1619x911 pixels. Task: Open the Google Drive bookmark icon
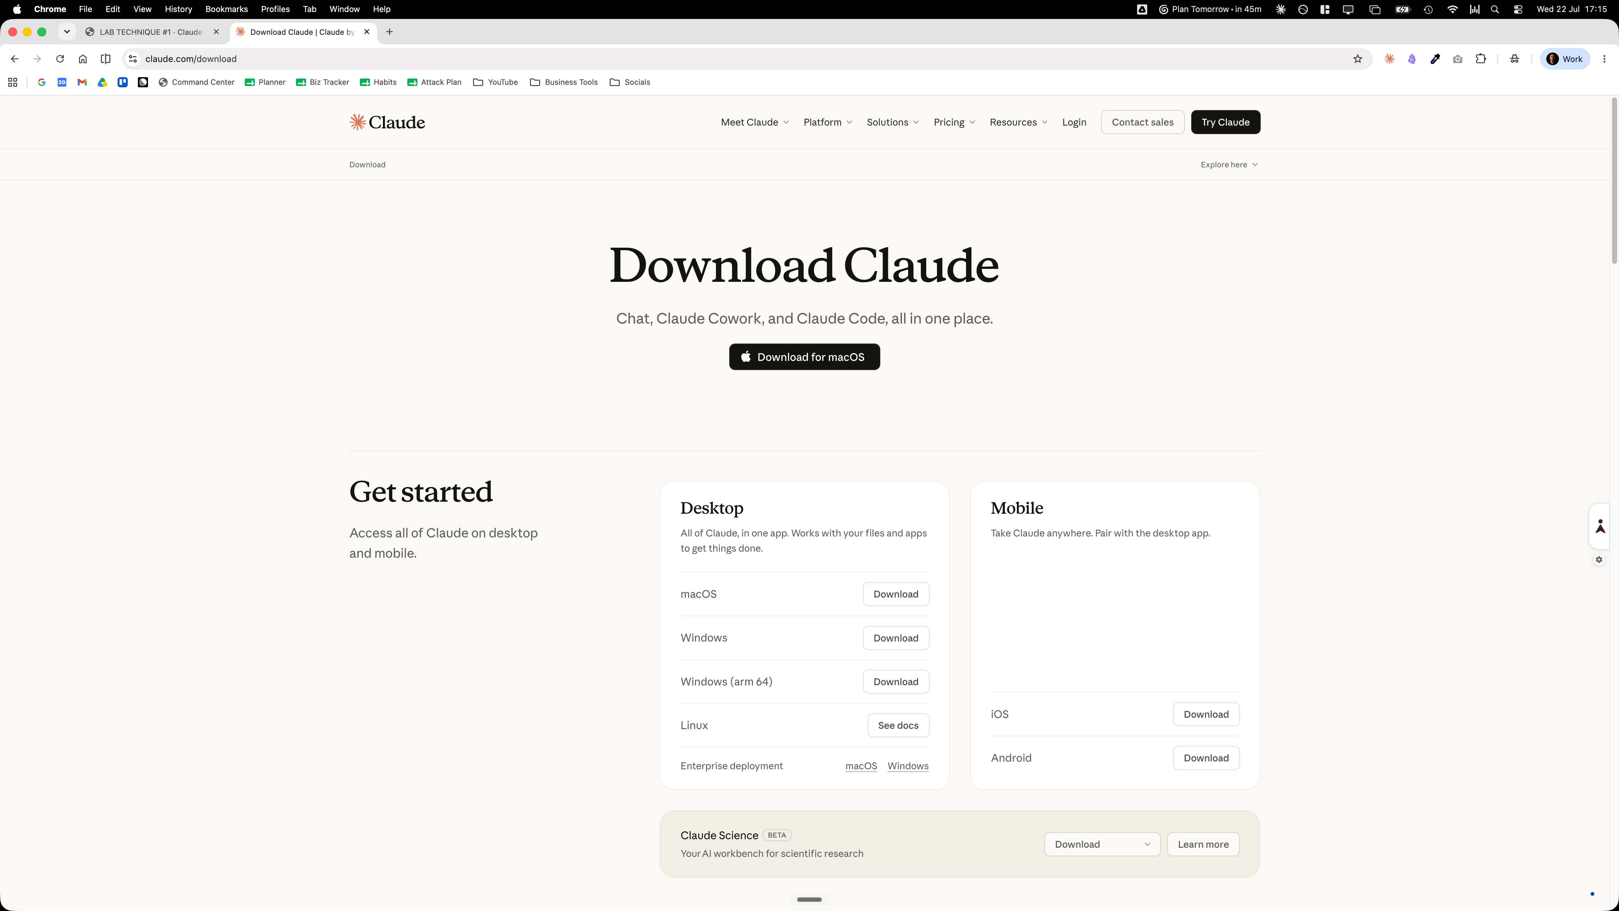102,82
